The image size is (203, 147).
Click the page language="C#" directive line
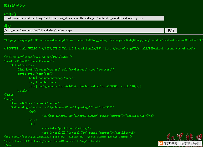tap(103, 40)
